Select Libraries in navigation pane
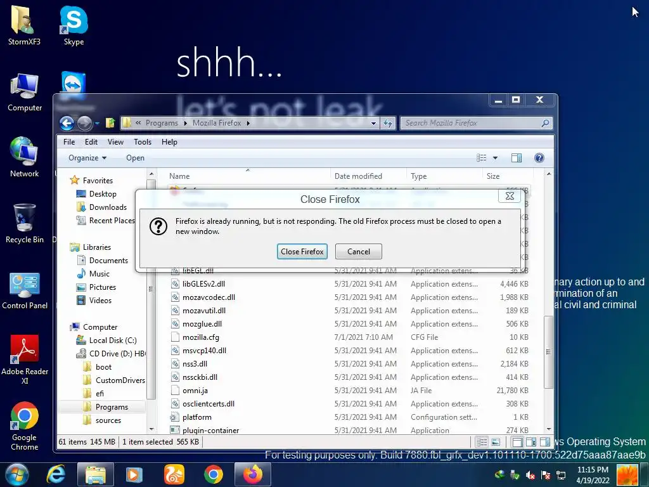The width and height of the screenshot is (649, 487). (x=97, y=247)
